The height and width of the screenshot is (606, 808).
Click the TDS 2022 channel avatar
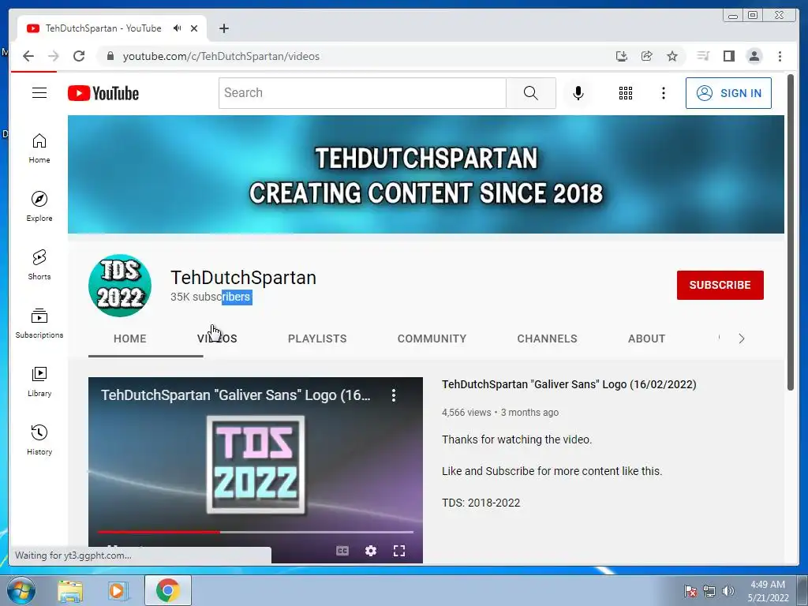click(120, 285)
